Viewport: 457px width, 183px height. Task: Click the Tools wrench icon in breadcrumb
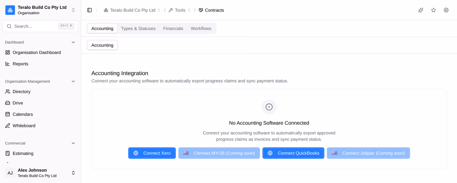tap(171, 10)
